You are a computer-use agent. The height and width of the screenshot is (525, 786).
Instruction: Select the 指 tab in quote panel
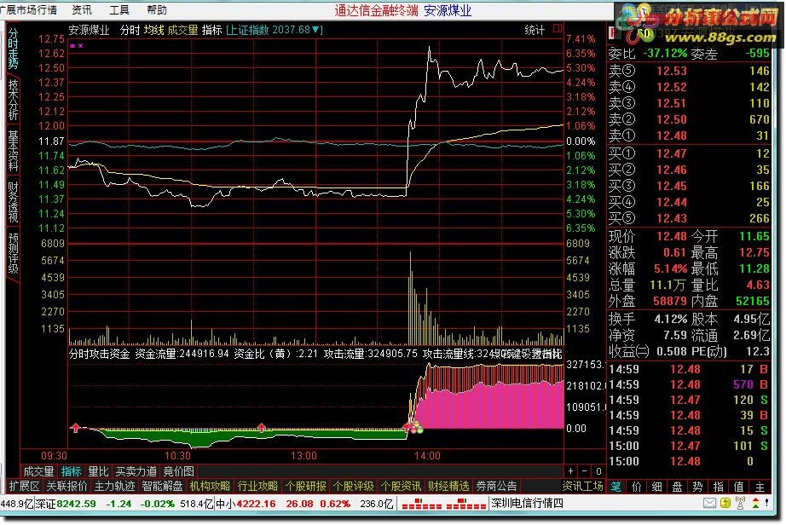pyautogui.click(x=719, y=487)
